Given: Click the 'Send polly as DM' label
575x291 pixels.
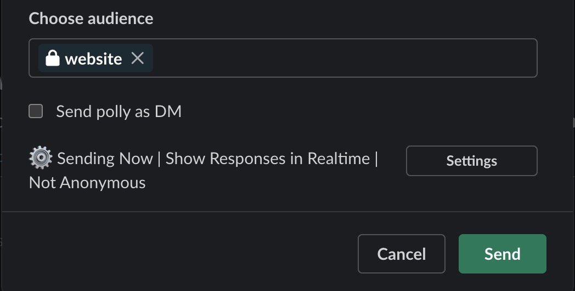Looking at the screenshot, I should pyautogui.click(x=119, y=112).
